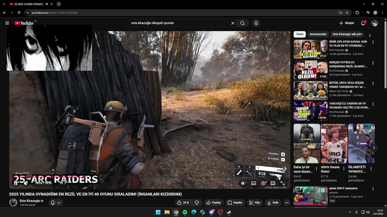
Task: Open a new Chrome tab
Action: pyautogui.click(x=59, y=4)
